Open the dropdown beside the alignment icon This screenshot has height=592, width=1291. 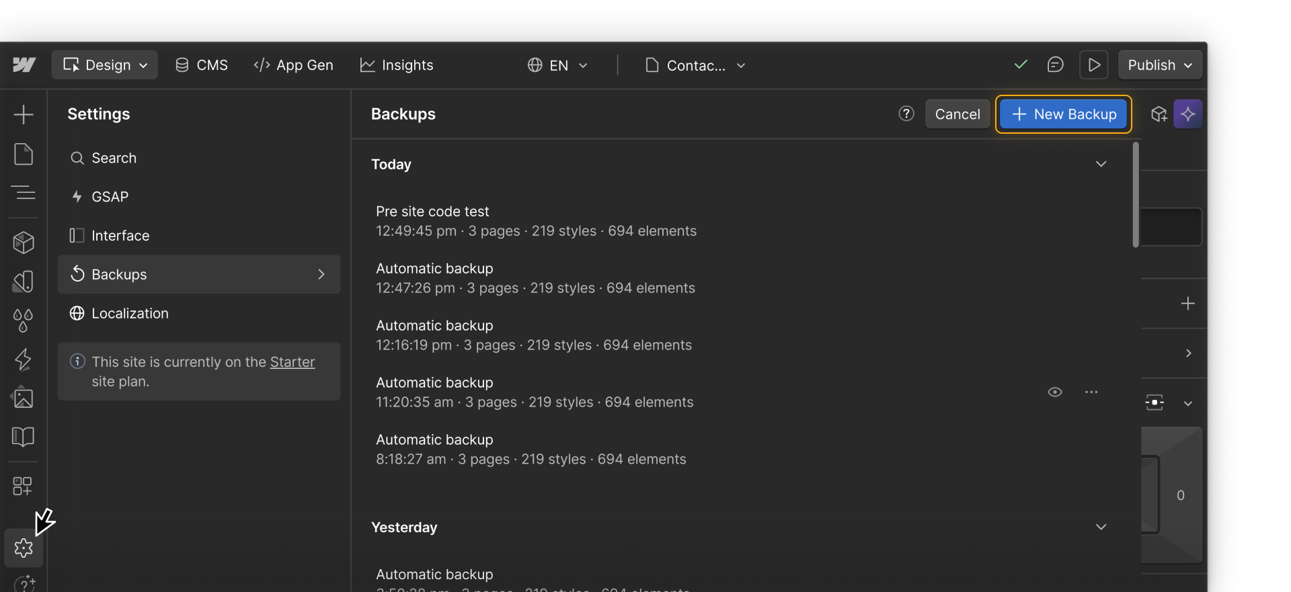pos(1188,403)
